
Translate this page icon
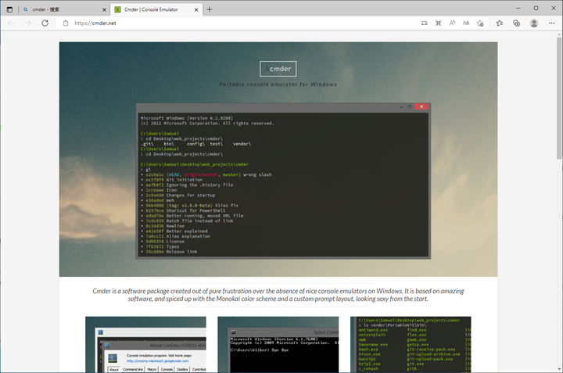point(466,23)
